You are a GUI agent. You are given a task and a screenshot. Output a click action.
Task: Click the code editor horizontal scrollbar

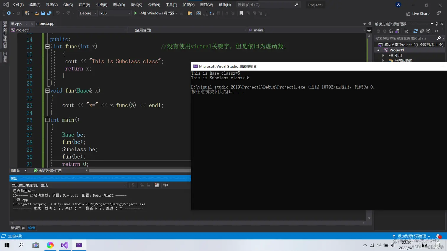point(140,170)
